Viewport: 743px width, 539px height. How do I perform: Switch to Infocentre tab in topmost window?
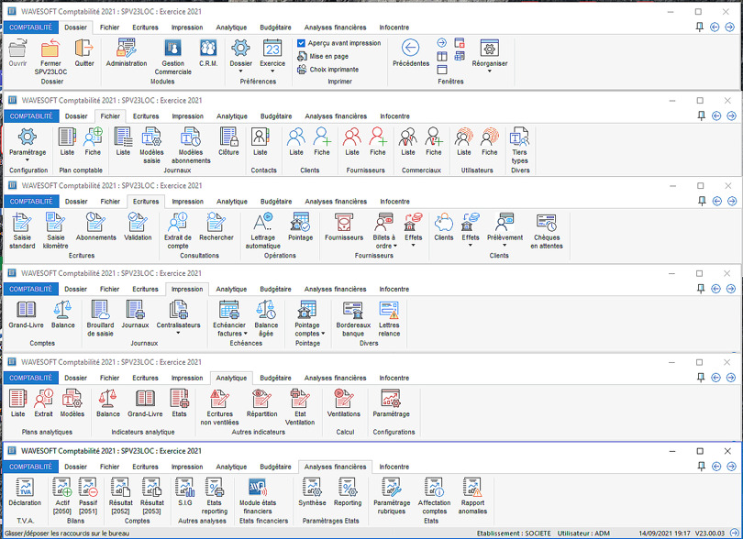coord(394,27)
